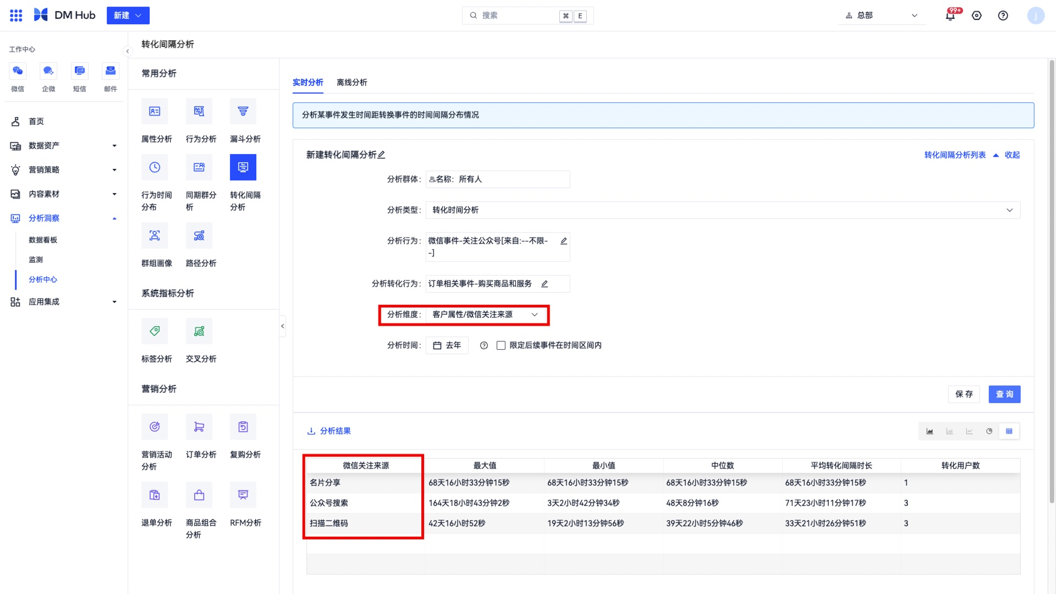Open the 分析类型 dropdown

(723, 210)
